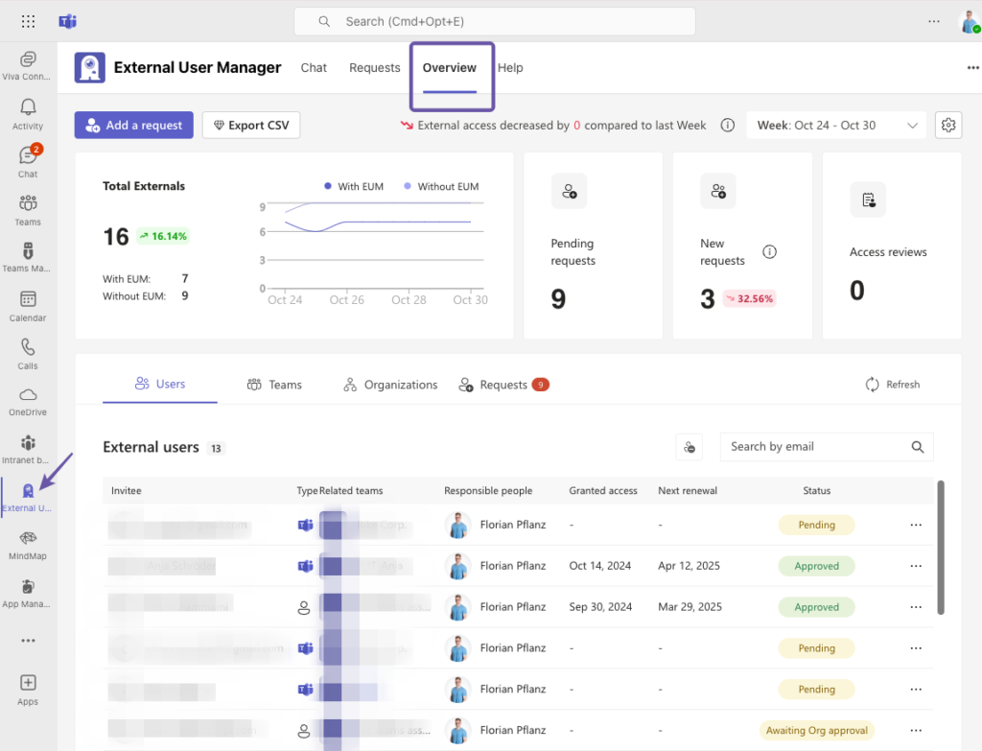This screenshot has height=751, width=982.
Task: Click the Microsoft Teams logo icon
Action: pos(68,21)
